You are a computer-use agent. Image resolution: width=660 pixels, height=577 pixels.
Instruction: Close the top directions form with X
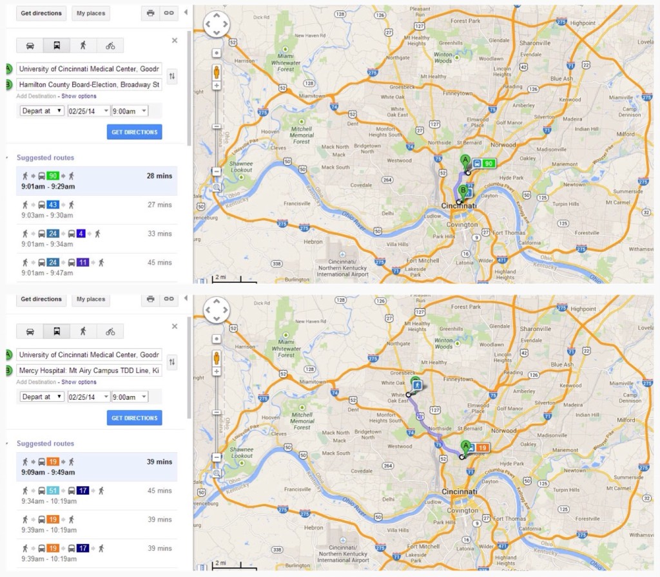(175, 41)
